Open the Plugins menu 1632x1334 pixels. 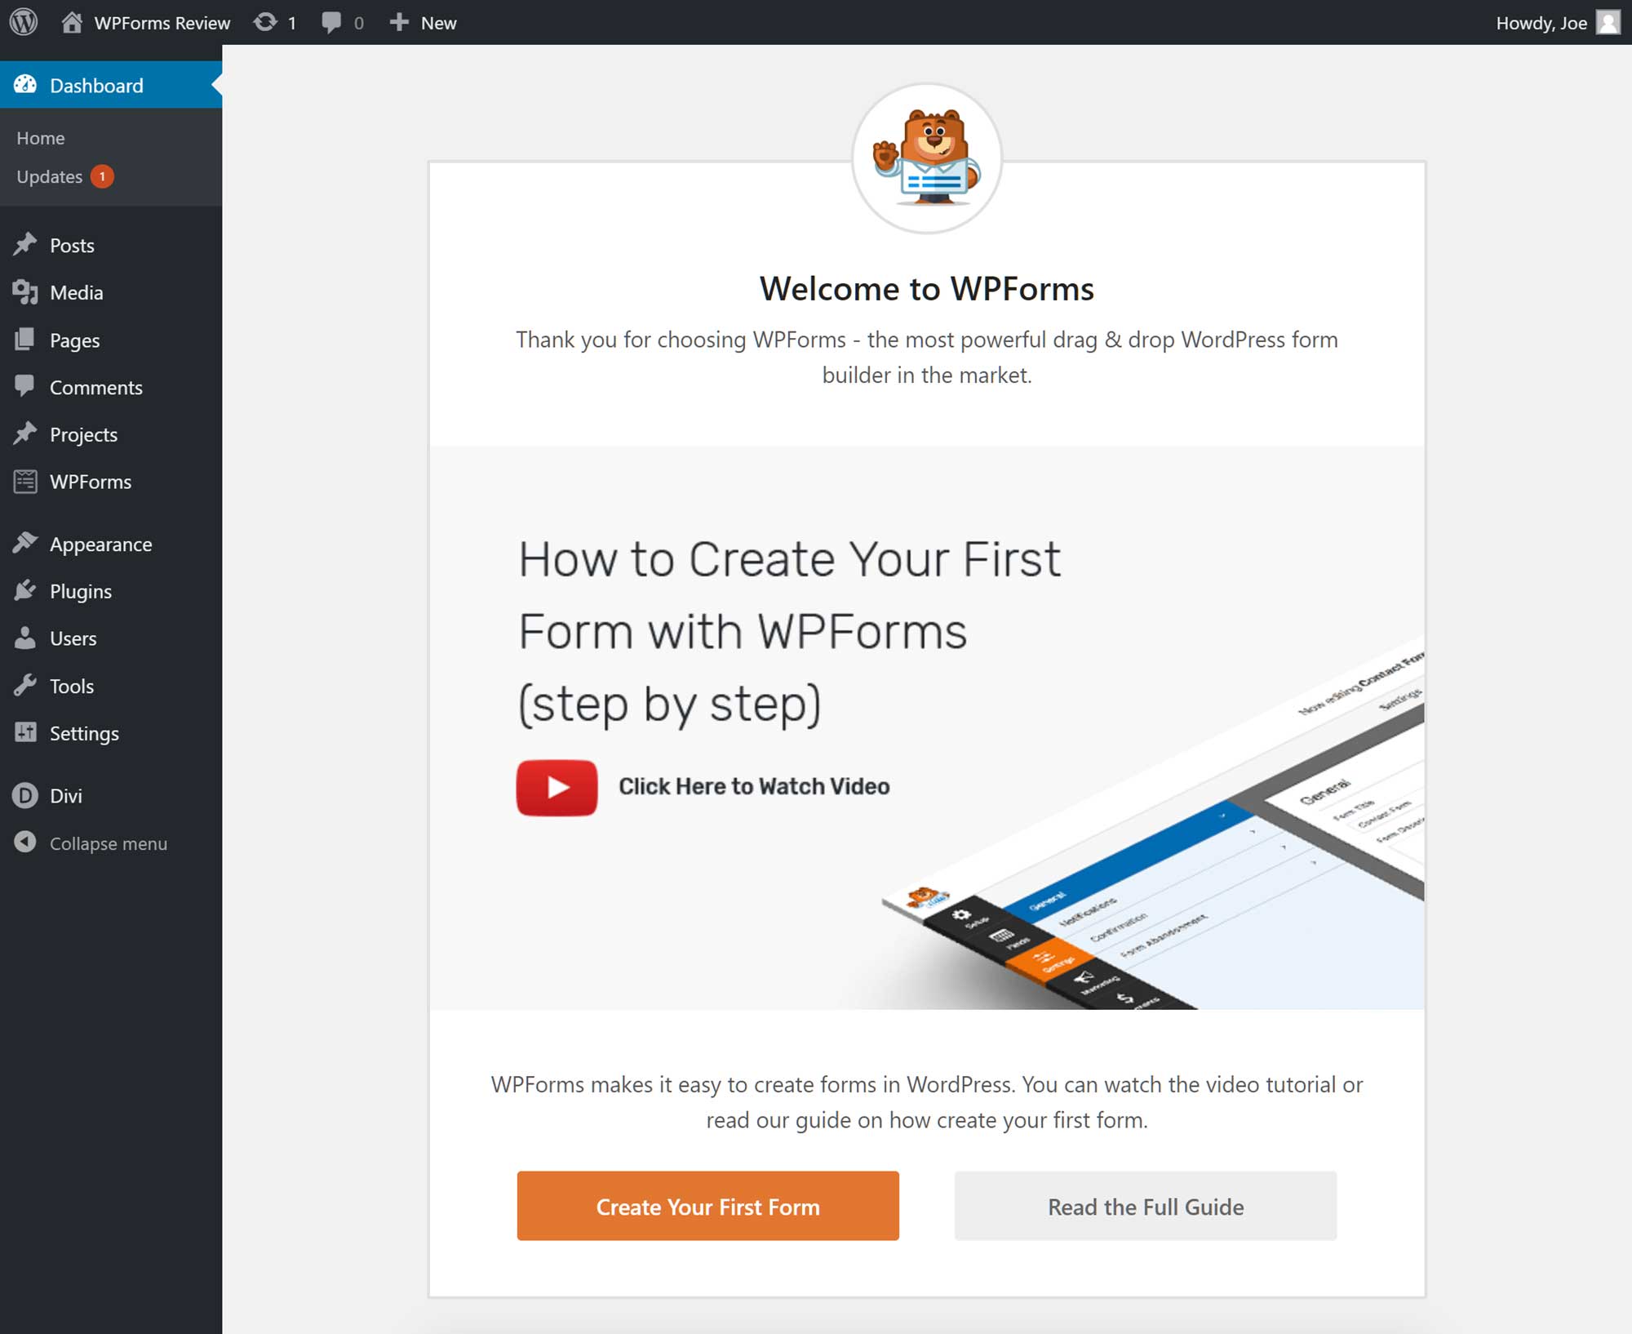coord(111,591)
